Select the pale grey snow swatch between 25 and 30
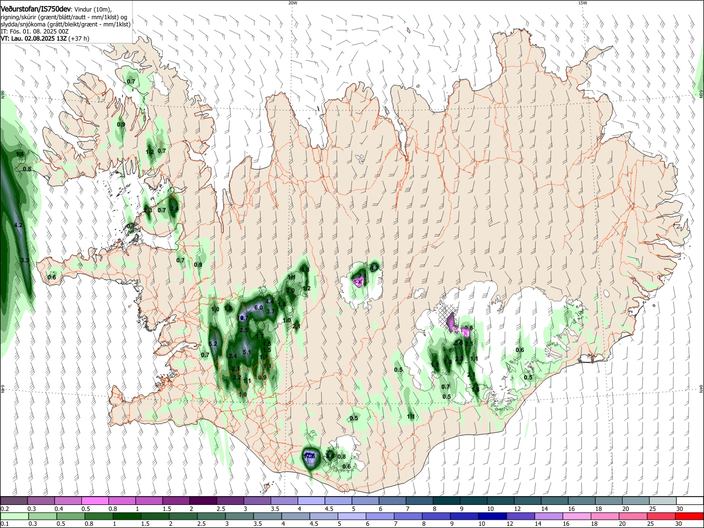 (663, 501)
